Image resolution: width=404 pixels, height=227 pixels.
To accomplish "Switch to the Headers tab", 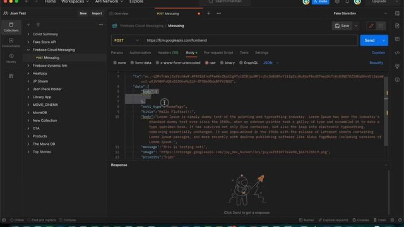I will 168,52.
